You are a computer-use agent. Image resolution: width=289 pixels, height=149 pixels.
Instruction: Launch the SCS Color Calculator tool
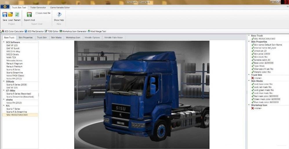(x=13, y=31)
